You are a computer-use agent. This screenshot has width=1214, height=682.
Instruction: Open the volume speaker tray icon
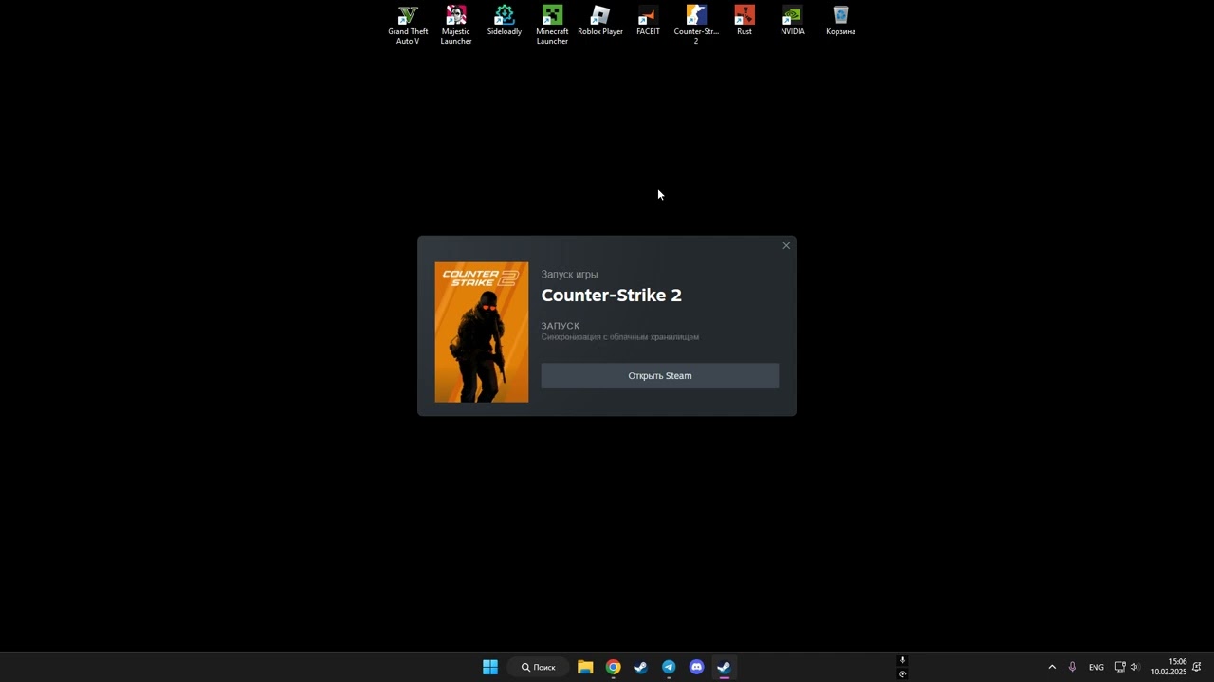[1134, 668]
